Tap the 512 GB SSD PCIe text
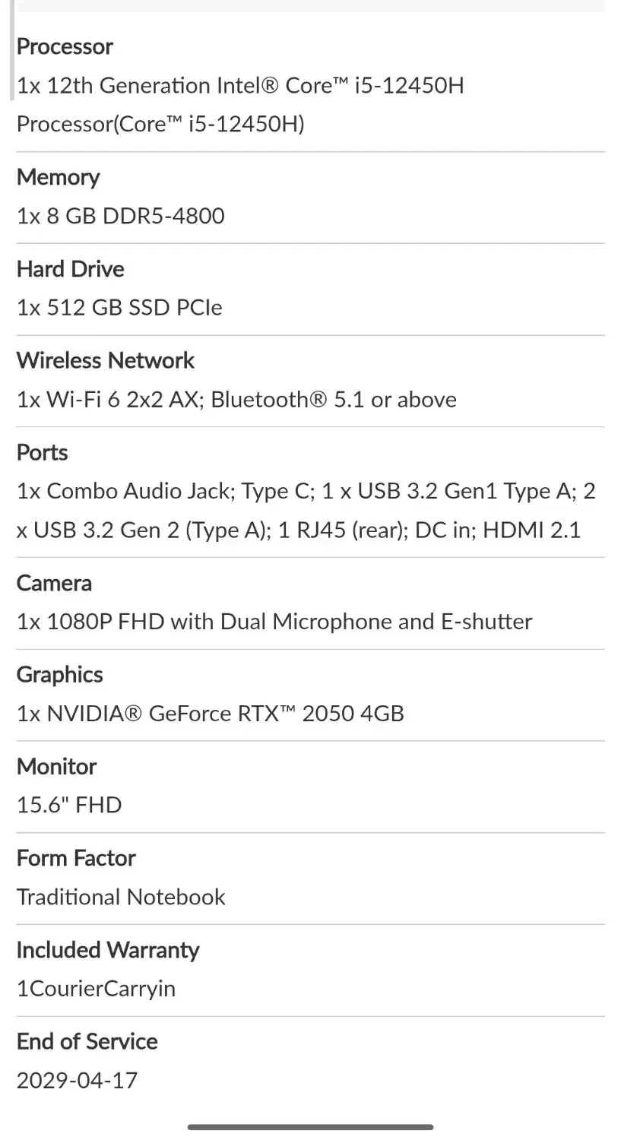 pos(119,308)
